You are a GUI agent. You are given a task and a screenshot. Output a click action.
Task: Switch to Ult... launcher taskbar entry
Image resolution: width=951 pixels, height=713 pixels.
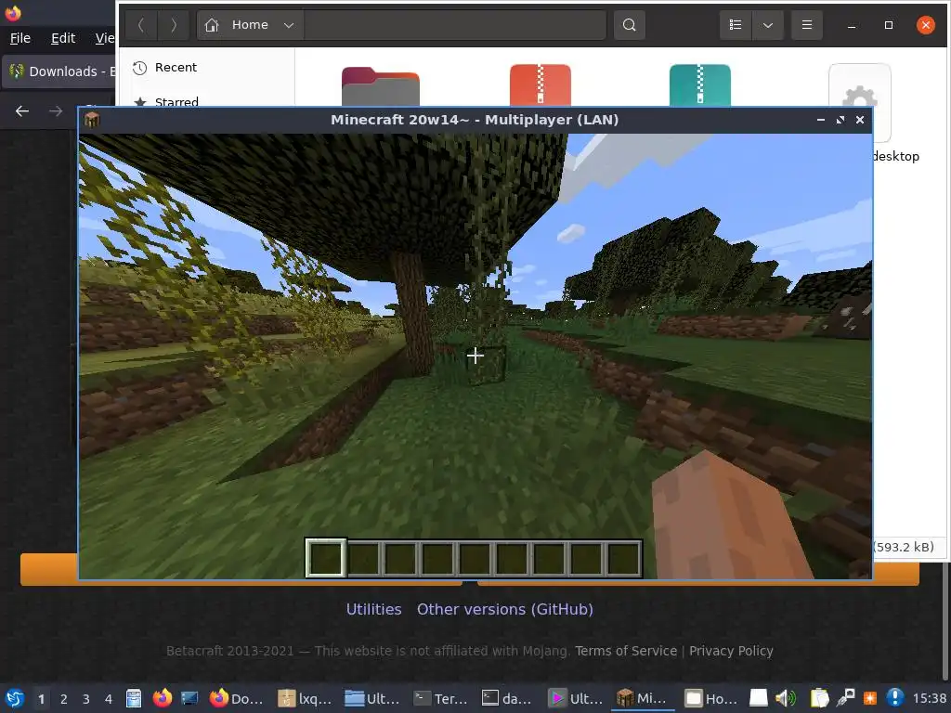point(576,698)
